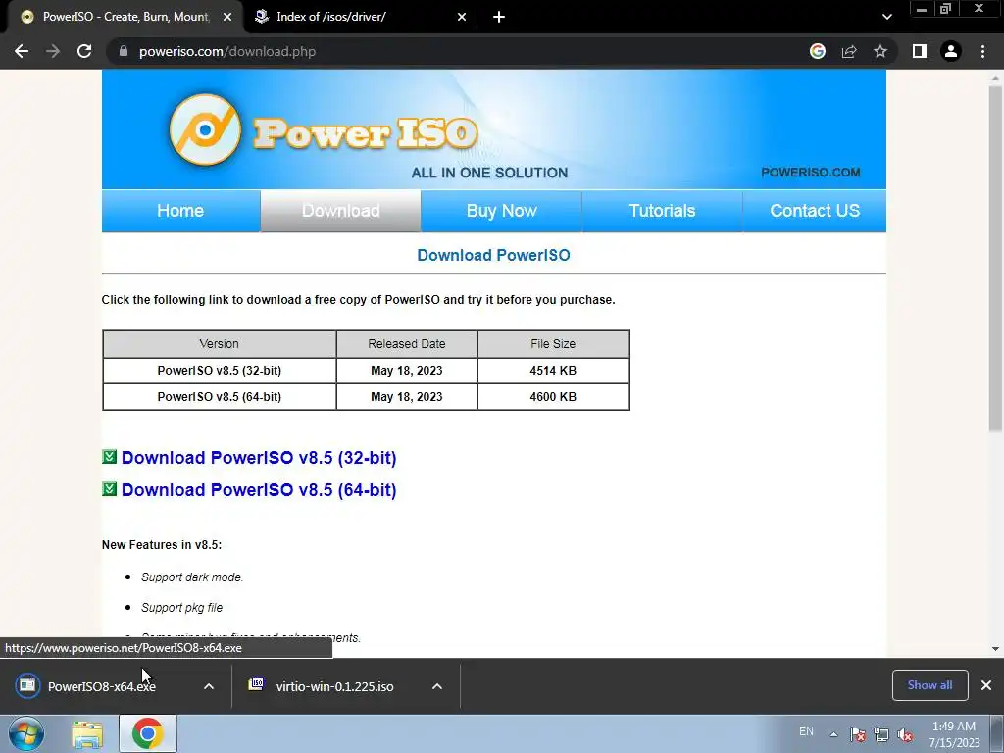Show all downloads
1004x753 pixels.
tap(929, 685)
